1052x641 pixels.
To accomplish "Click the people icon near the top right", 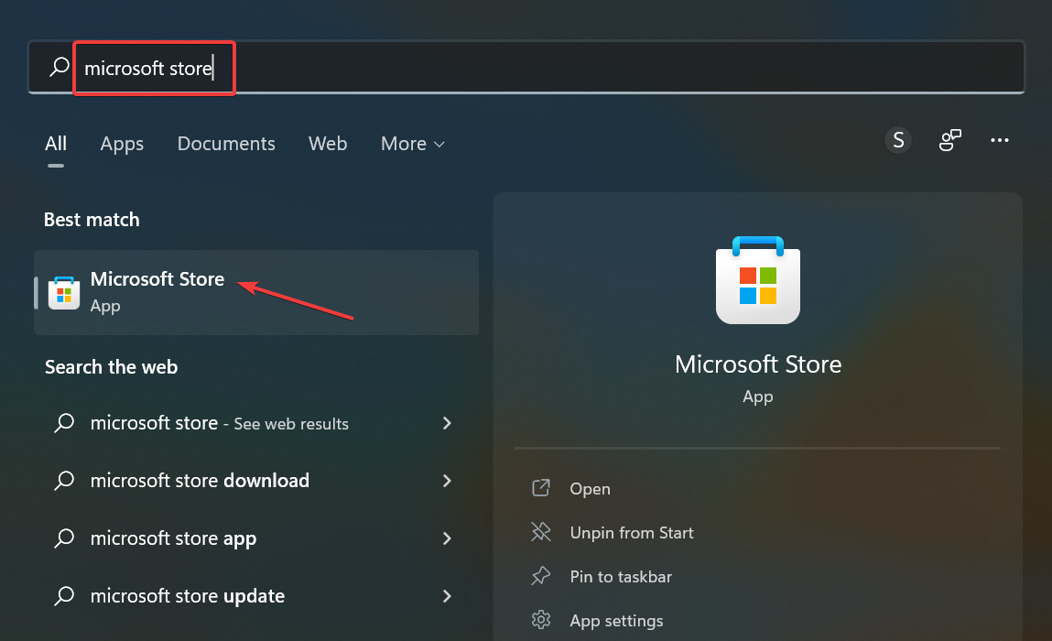I will click(949, 140).
